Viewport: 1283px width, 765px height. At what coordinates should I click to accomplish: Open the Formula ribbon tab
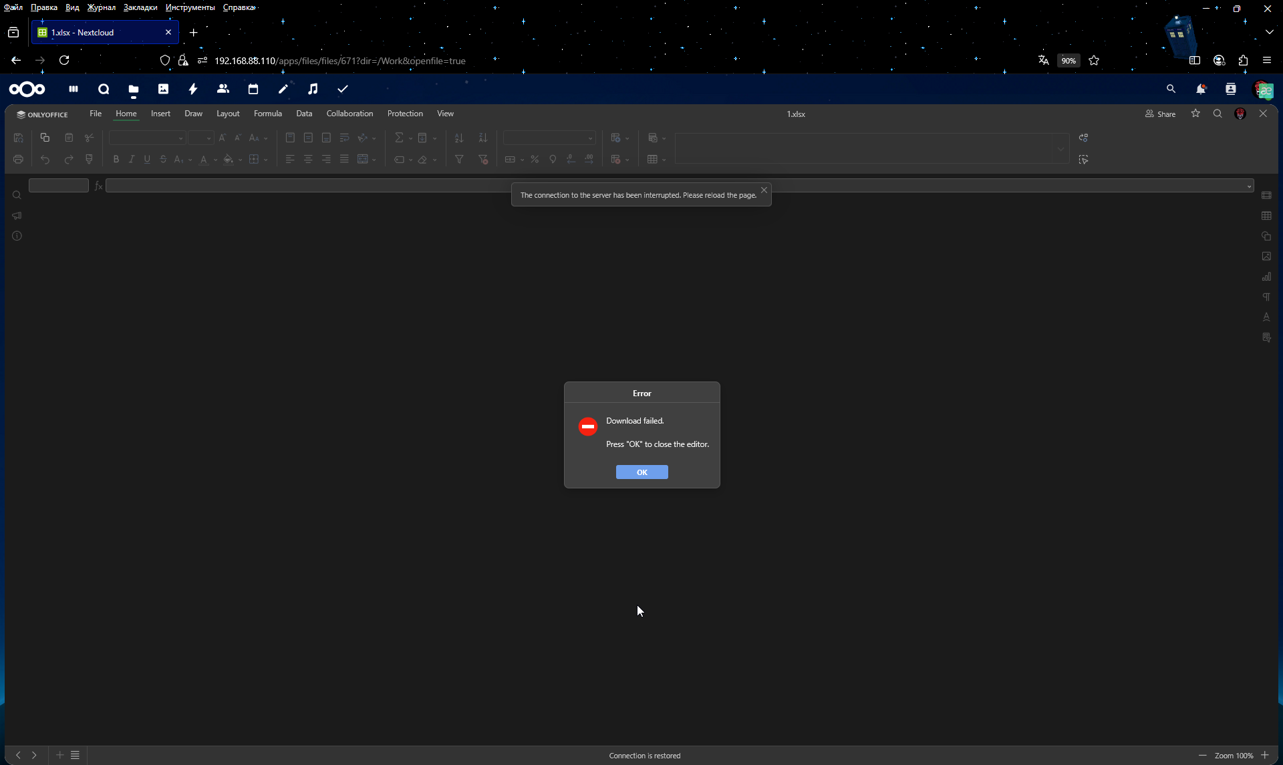click(x=267, y=114)
